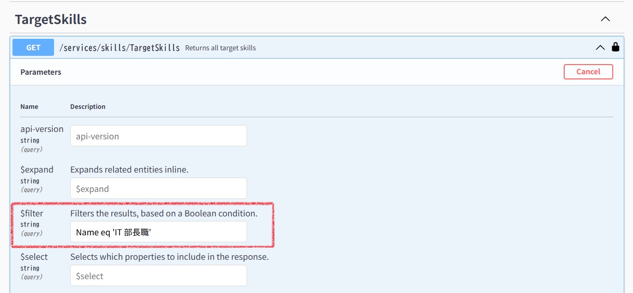Click the authorization lock icon
Screen dimensions: 633x293
click(x=615, y=47)
